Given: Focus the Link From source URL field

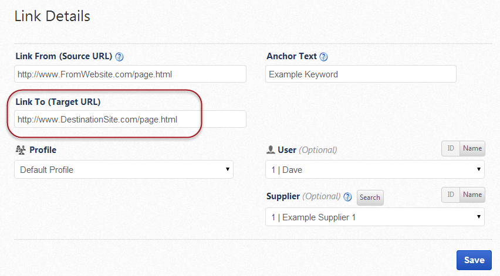Looking at the screenshot, I should [x=130, y=74].
